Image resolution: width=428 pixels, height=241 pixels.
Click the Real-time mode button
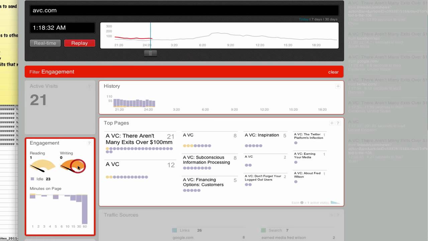[x=45, y=43]
